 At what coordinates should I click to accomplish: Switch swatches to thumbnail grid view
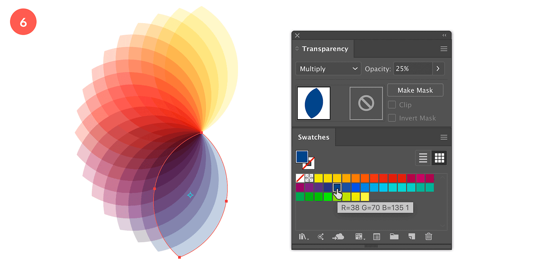439,158
